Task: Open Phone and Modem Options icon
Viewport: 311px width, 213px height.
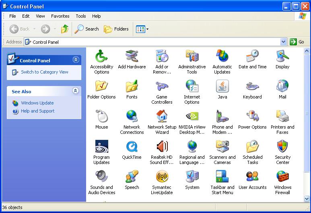Action: tap(222, 116)
